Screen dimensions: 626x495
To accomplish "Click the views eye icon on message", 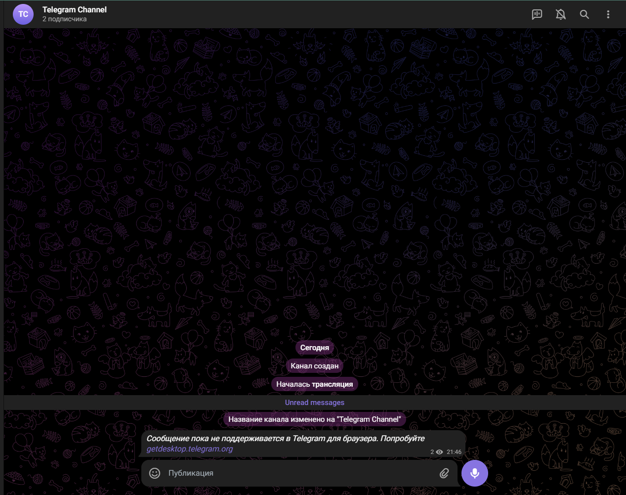I will coord(439,452).
